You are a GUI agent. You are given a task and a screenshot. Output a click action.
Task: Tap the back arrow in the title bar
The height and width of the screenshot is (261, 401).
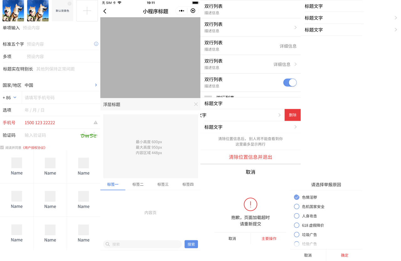point(105,11)
